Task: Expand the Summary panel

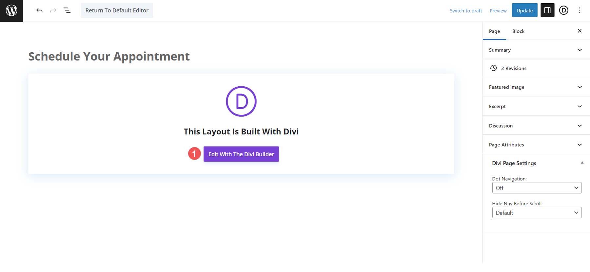Action: (x=536, y=50)
